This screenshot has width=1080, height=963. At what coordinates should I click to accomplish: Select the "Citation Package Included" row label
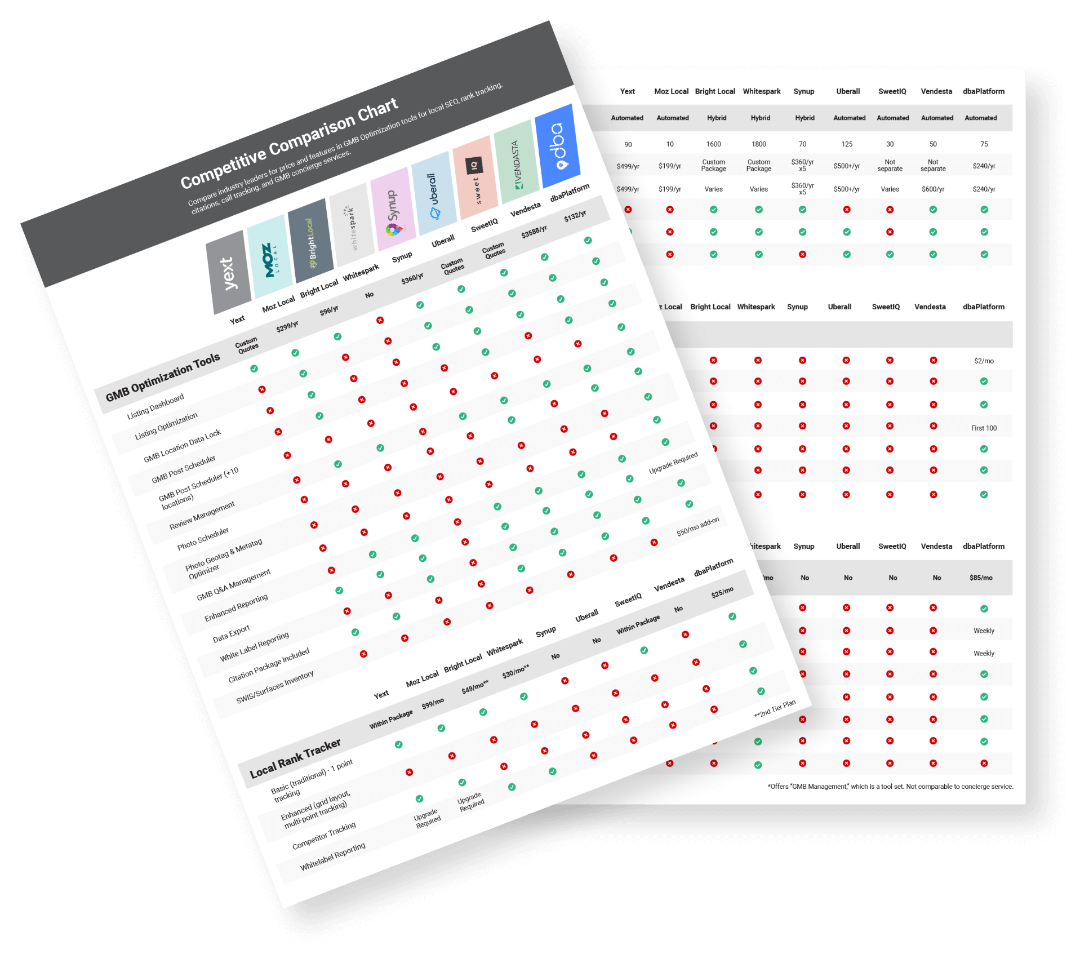pos(269,665)
